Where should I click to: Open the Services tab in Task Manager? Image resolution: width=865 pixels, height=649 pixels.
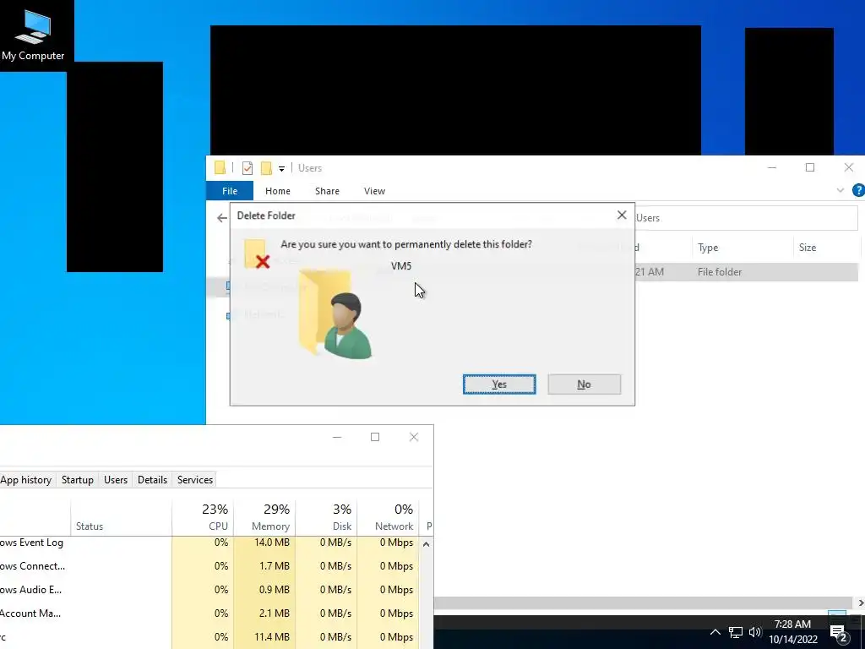click(x=195, y=480)
